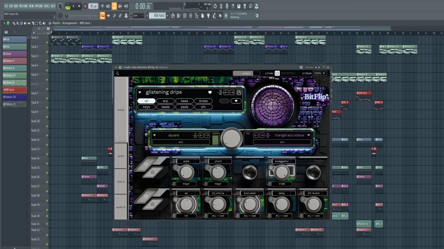Image resolution: width=444 pixels, height=249 pixels.
Task: Adjust the oscillator mix center knob
Action: pos(232,138)
